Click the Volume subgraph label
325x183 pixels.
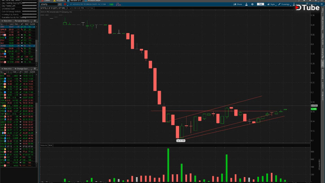click(x=44, y=145)
